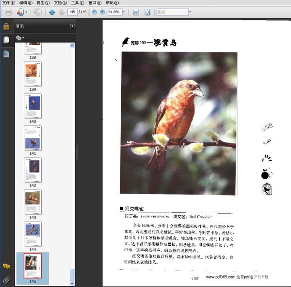Click the page number field showing 145
The image size is (291, 287).
tap(72, 12)
